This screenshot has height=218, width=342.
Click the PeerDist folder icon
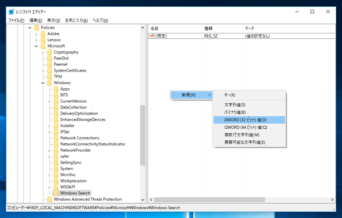[50, 58]
